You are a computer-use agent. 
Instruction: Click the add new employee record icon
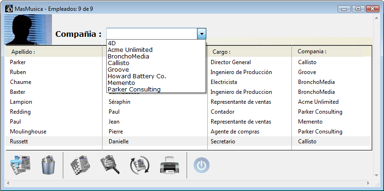(20, 165)
